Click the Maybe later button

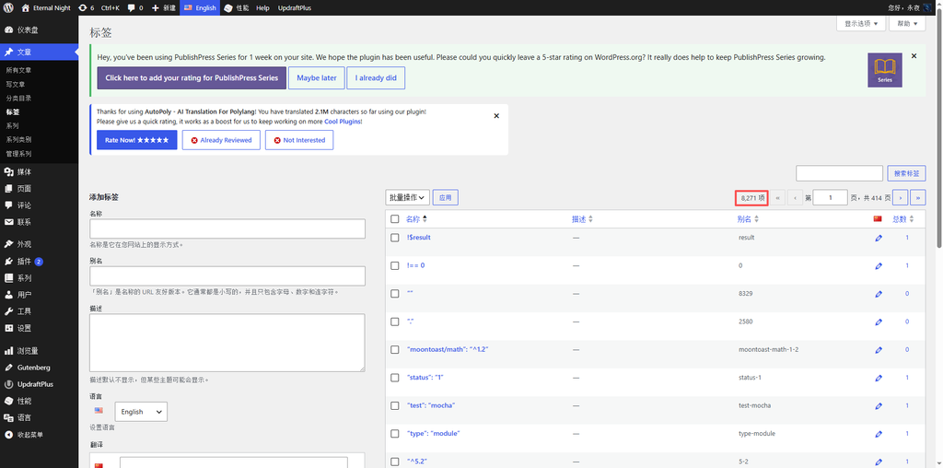[x=317, y=77]
